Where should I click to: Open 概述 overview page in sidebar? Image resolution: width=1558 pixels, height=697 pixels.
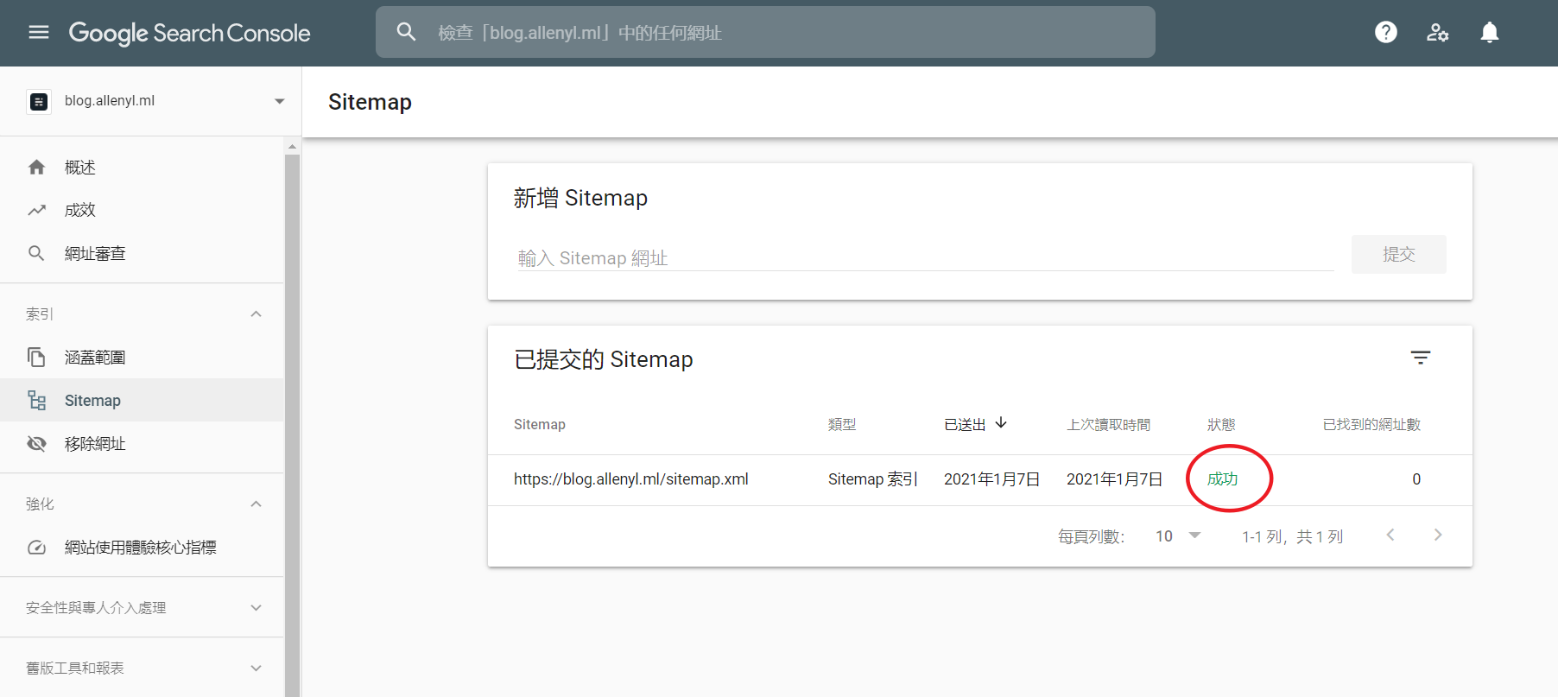click(x=80, y=168)
